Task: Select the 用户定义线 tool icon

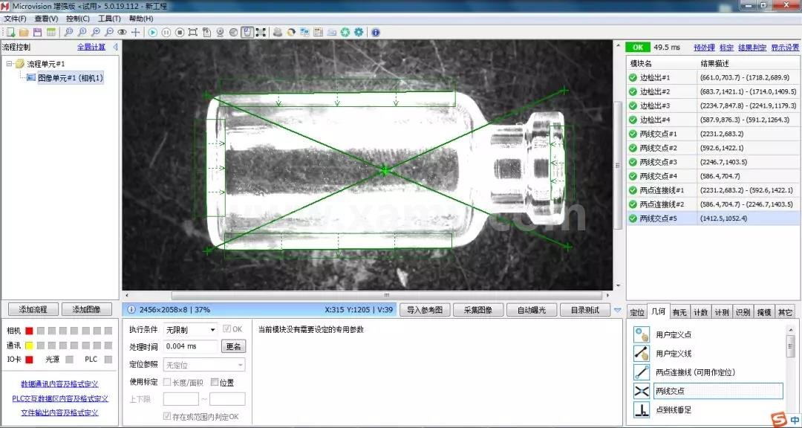Action: click(x=642, y=353)
